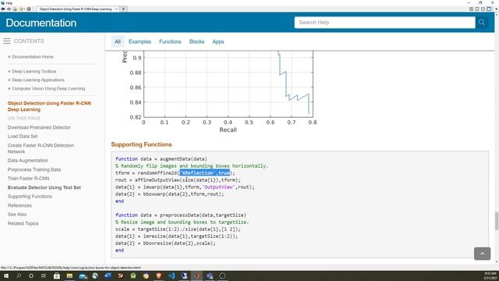Image resolution: width=499 pixels, height=281 pixels.
Task: Tile documents in grid layout
Action: (471, 9)
